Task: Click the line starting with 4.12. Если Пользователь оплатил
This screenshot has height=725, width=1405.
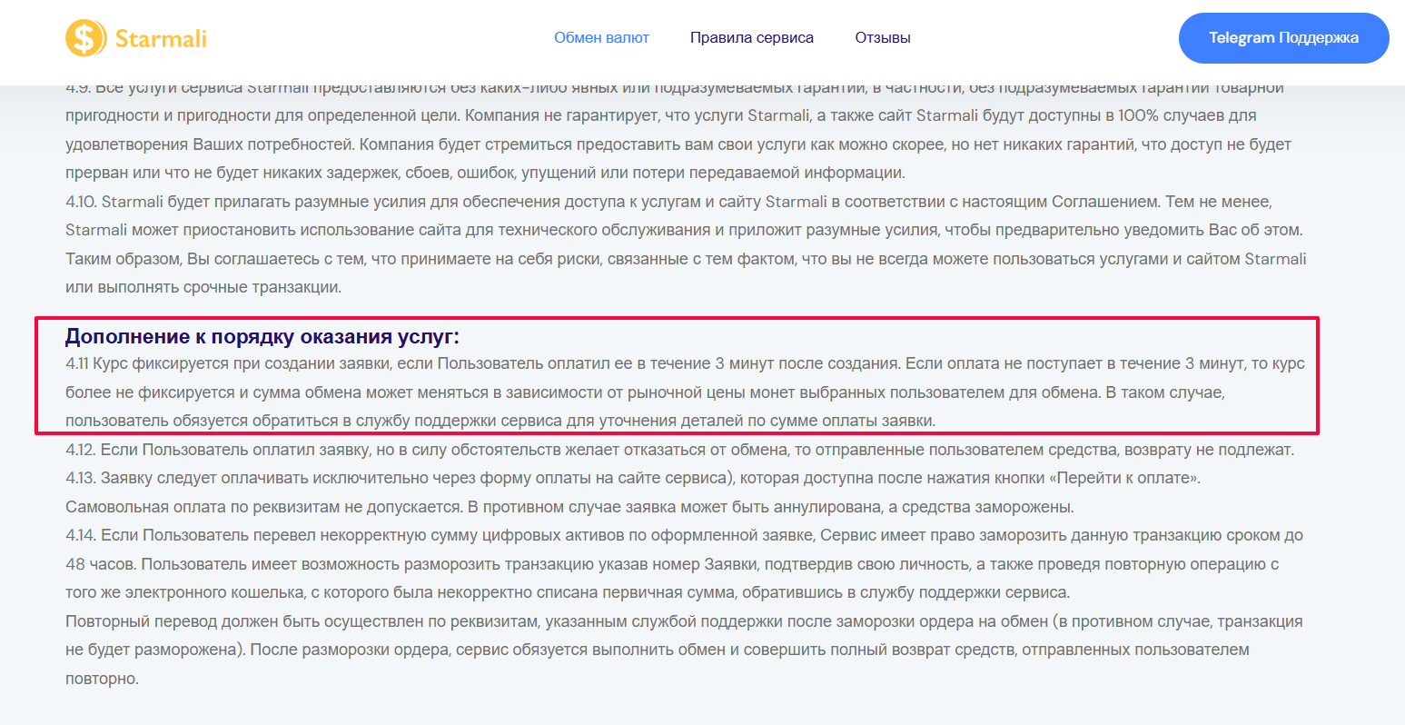Action: click(x=680, y=450)
